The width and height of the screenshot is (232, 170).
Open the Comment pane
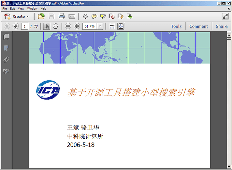[x=199, y=26]
